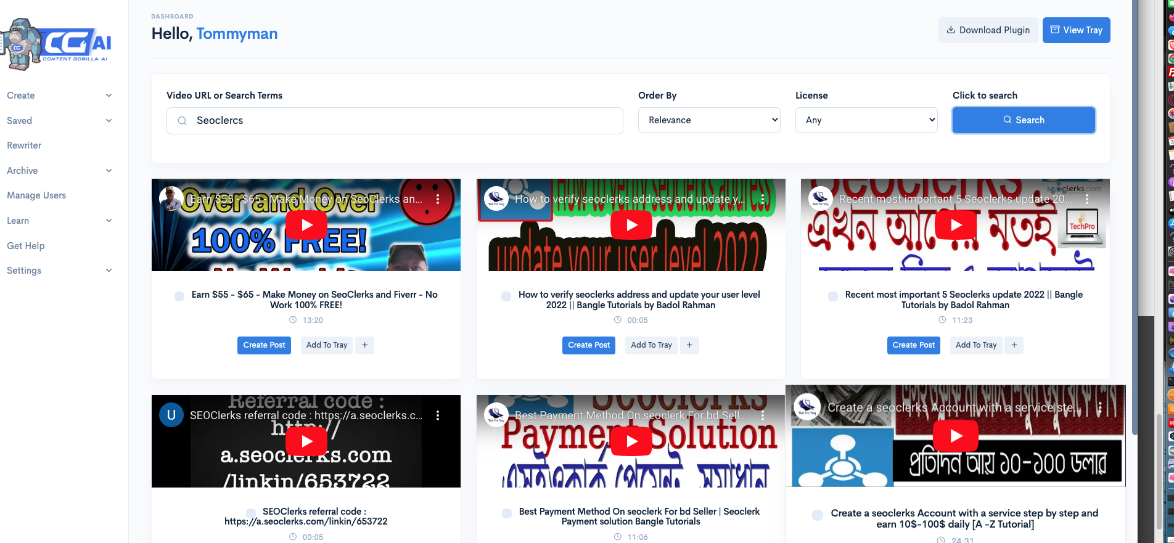Click card title 'Best Payment Method On seoclerk For bd Seller'

tap(639, 516)
